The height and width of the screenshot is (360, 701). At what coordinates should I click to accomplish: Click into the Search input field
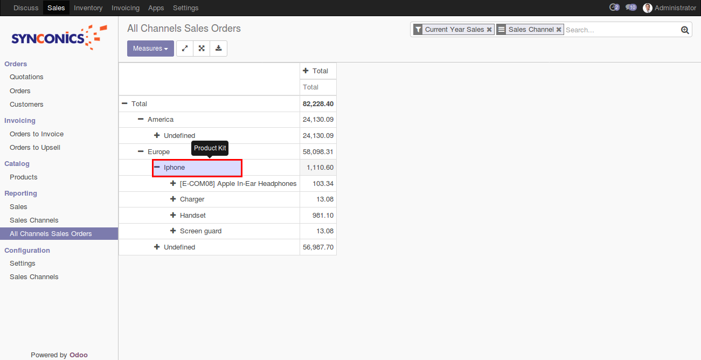[620, 30]
